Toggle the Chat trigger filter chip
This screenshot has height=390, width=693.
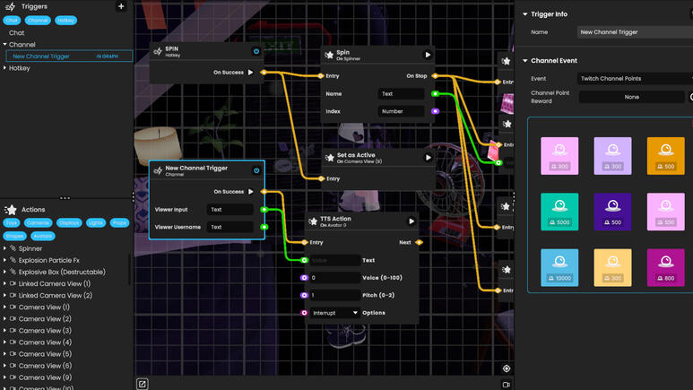(12, 21)
